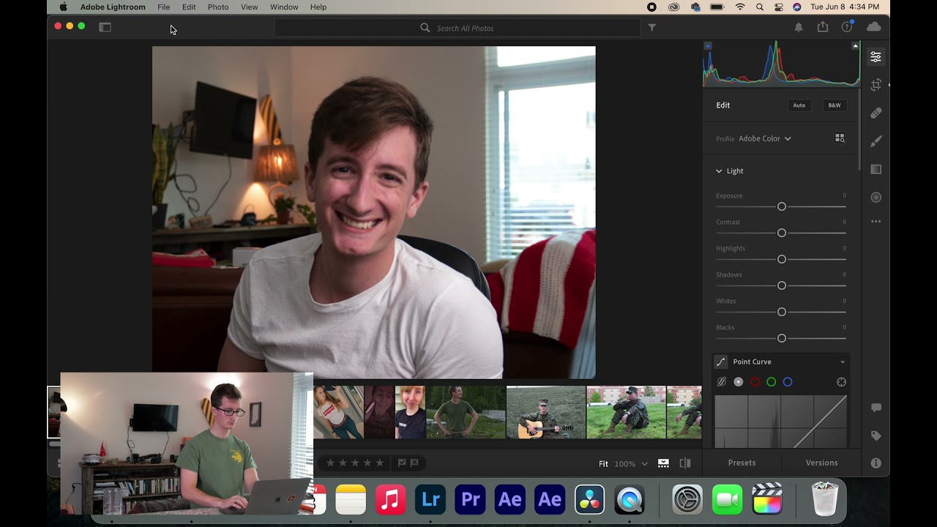The height and width of the screenshot is (527, 937).
Task: Open the profile browser grid icon
Action: click(x=840, y=138)
